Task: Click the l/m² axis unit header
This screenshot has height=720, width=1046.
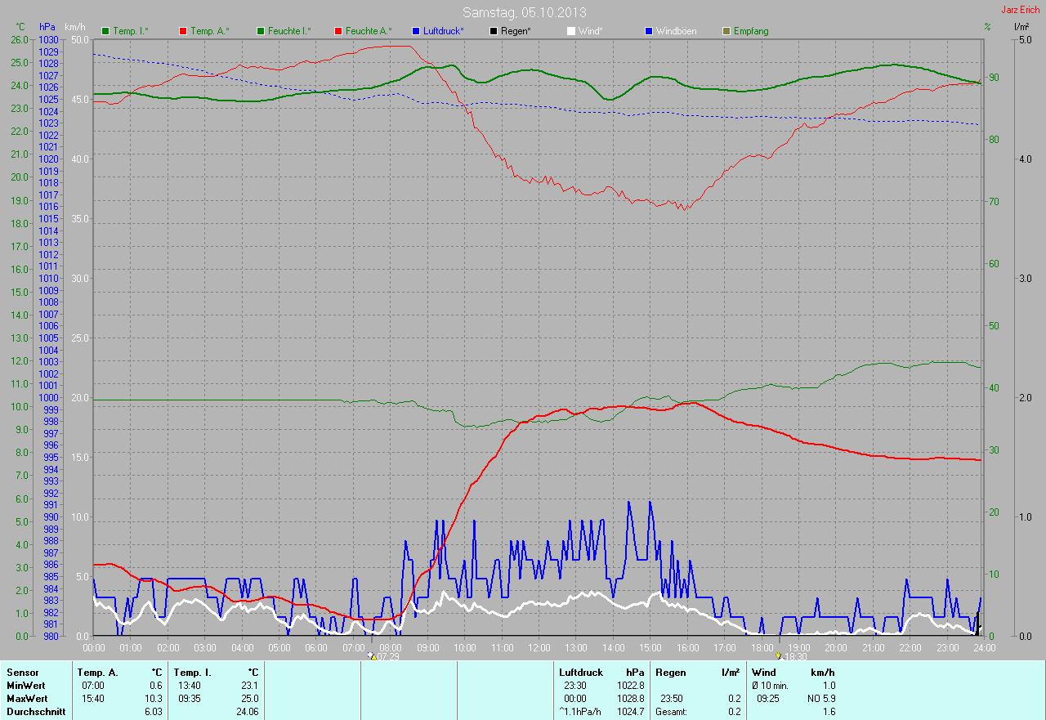Action: 1021,27
